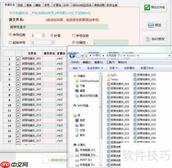Open the address bar history dropdown arrow
The image size is (172, 168).
(170, 56)
